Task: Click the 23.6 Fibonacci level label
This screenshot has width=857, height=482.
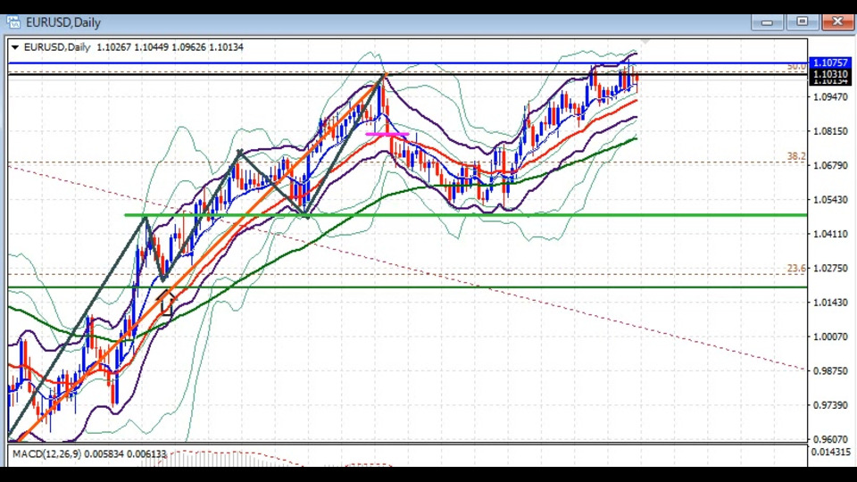Action: [796, 269]
